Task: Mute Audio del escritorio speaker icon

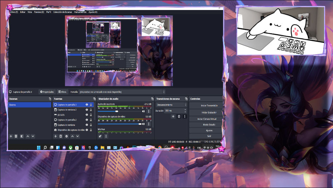Action: point(143,111)
